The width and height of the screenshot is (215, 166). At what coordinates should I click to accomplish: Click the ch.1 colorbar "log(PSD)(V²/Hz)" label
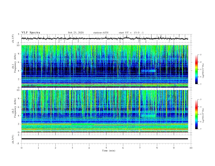pos(203,71)
